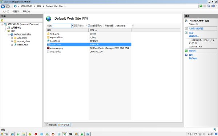This screenshot has width=218, height=136.
Task: Click the home icon next to help icon
Action: [209, 6]
